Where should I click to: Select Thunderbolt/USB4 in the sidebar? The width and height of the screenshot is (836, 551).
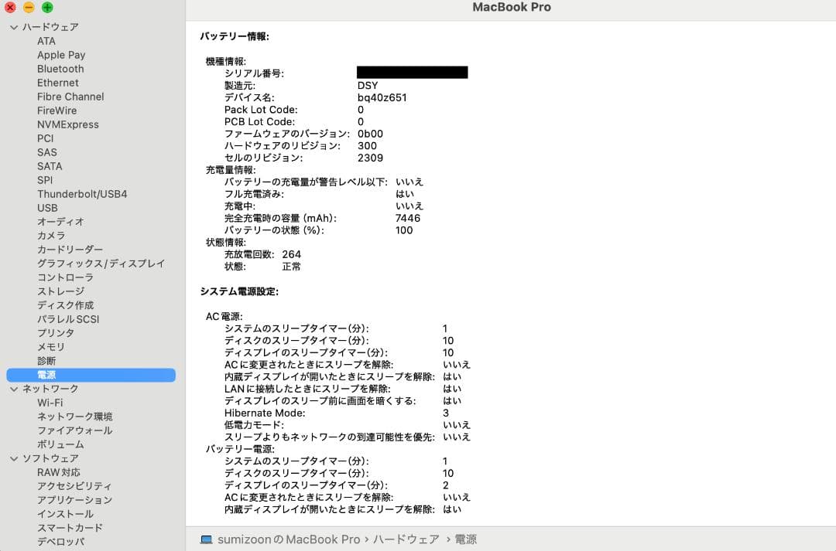point(81,194)
